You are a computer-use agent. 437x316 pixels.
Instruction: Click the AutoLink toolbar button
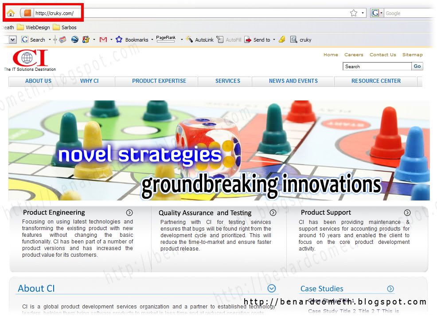point(199,40)
